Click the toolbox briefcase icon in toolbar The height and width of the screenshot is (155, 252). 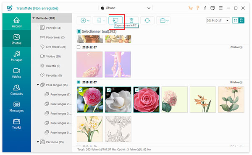pyautogui.click(x=163, y=21)
